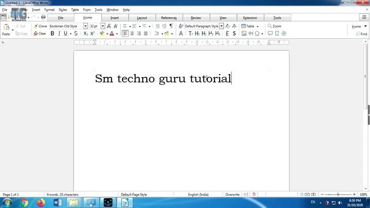Click Overwrite mode in status bar

(x=232, y=195)
